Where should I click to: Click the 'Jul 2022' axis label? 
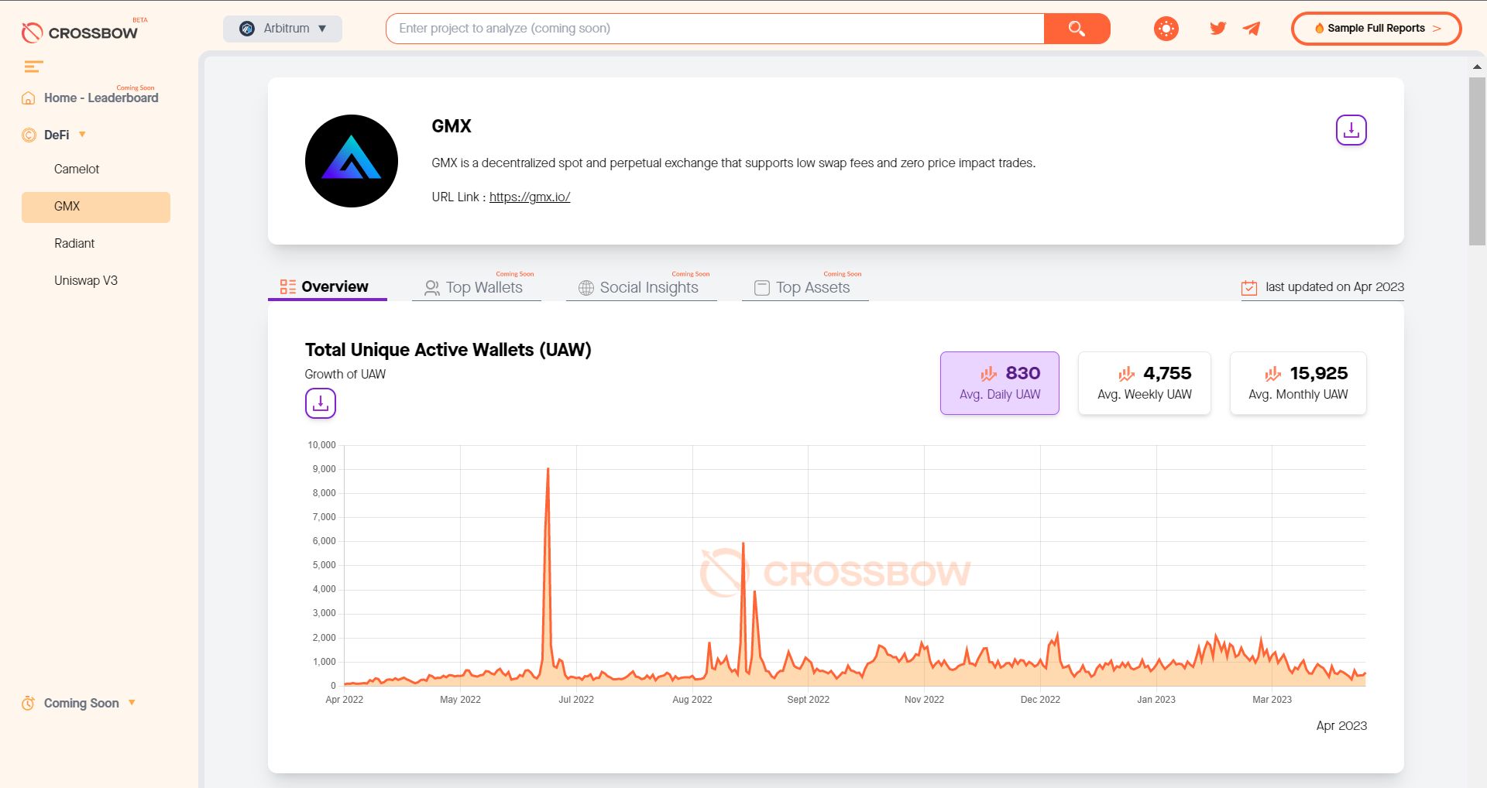(576, 700)
